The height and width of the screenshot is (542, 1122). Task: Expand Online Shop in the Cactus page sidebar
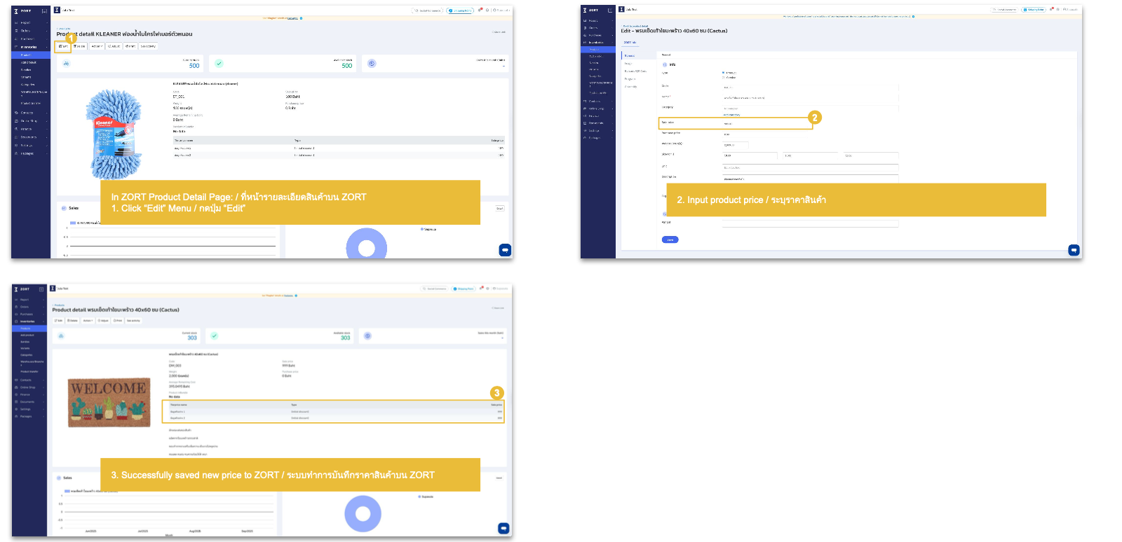[x=30, y=387]
